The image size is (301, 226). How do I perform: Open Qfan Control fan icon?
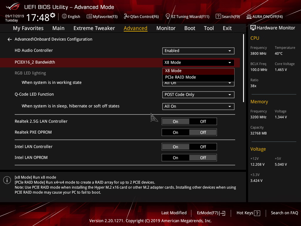pos(126,16)
